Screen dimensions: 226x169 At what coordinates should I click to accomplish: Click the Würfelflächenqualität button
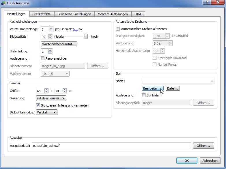[59, 44]
